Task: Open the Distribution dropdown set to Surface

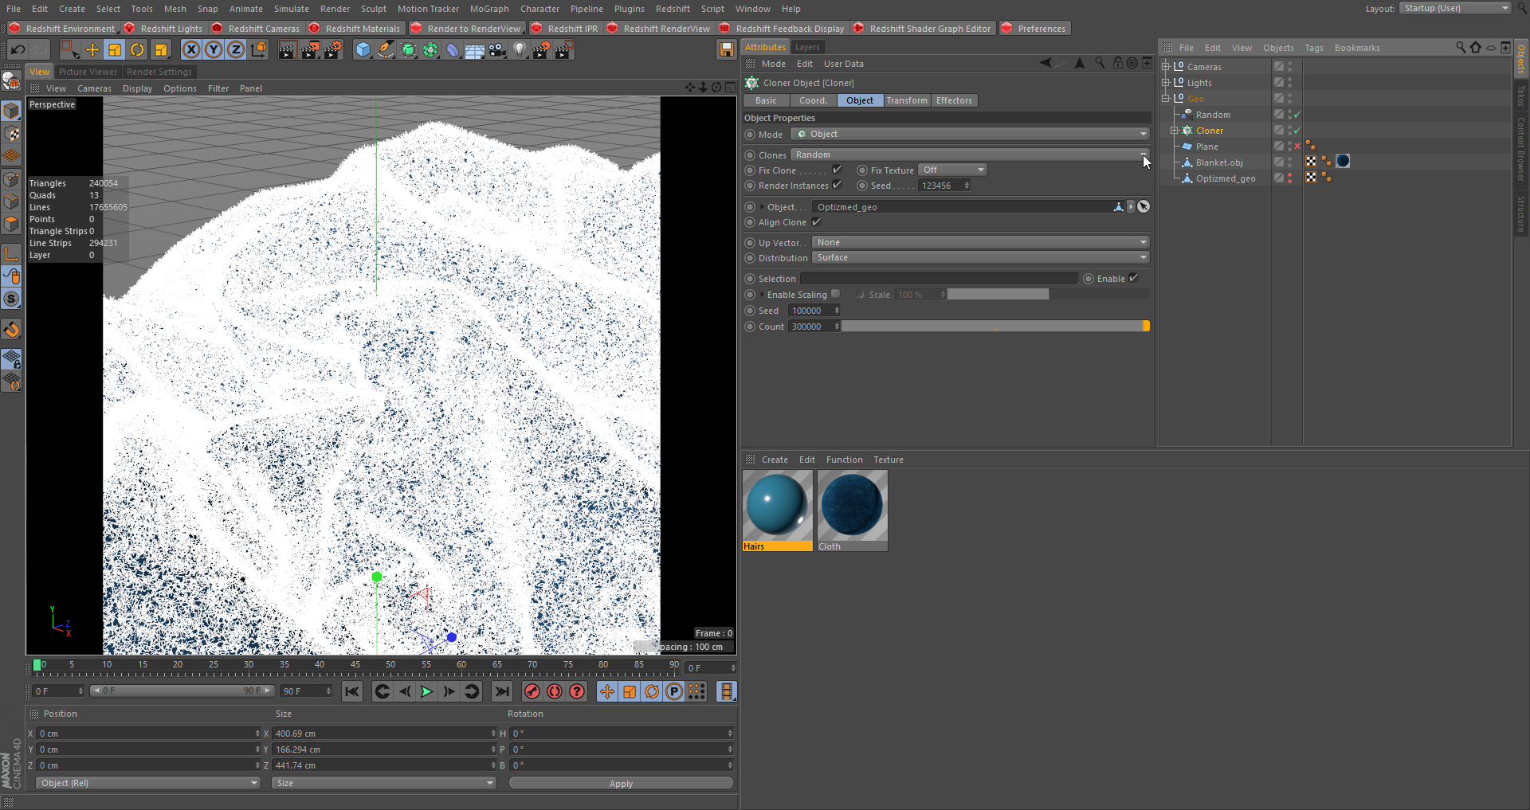Action: click(x=980, y=258)
